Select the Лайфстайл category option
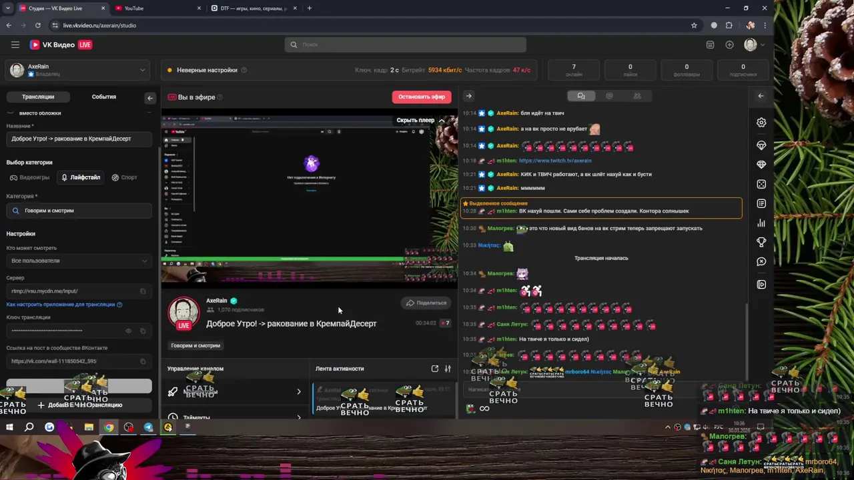The image size is (854, 480). tap(81, 177)
